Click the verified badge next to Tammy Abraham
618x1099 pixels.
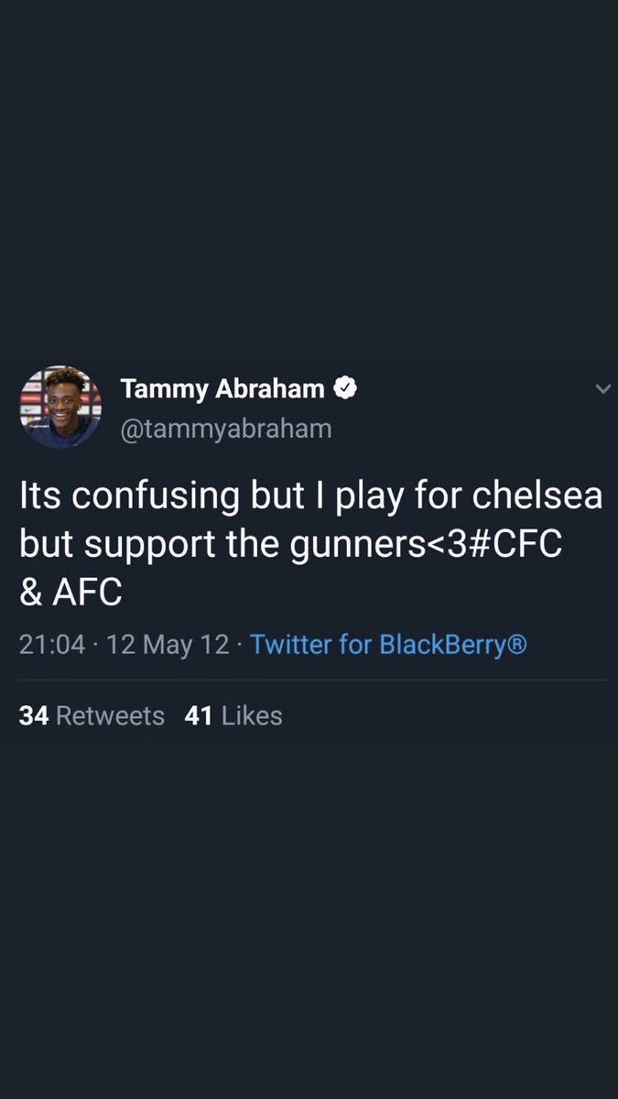(x=345, y=386)
